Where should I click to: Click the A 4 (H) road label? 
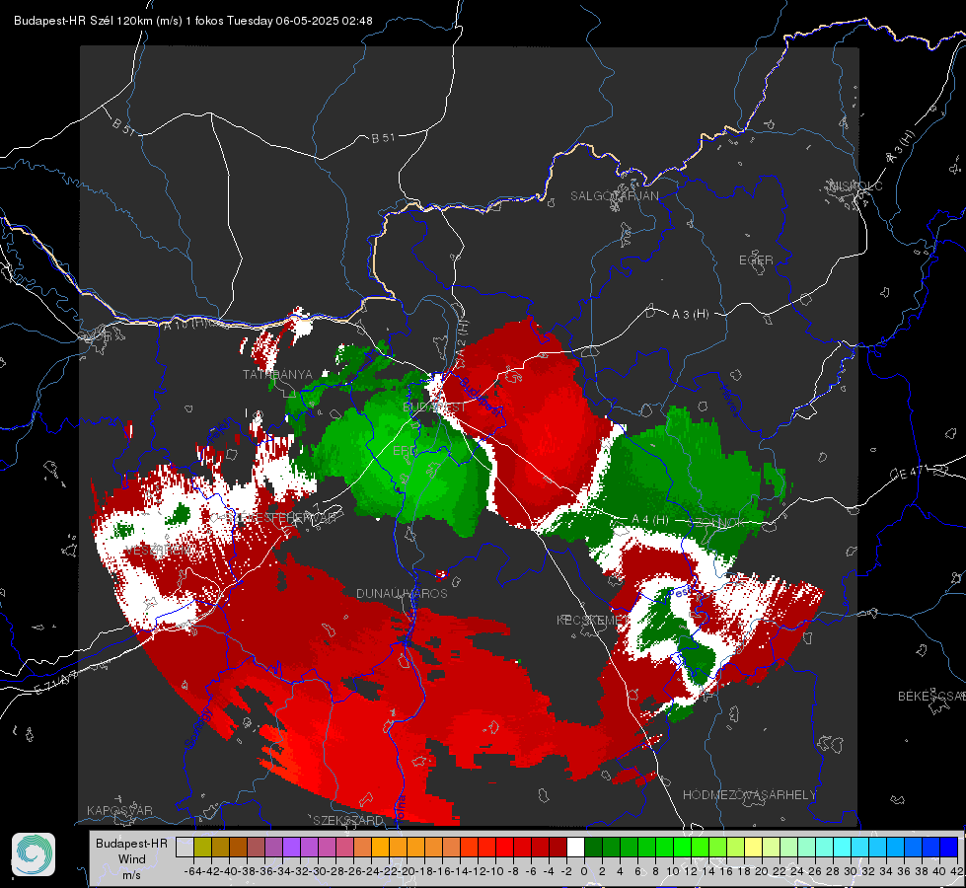tap(650, 520)
